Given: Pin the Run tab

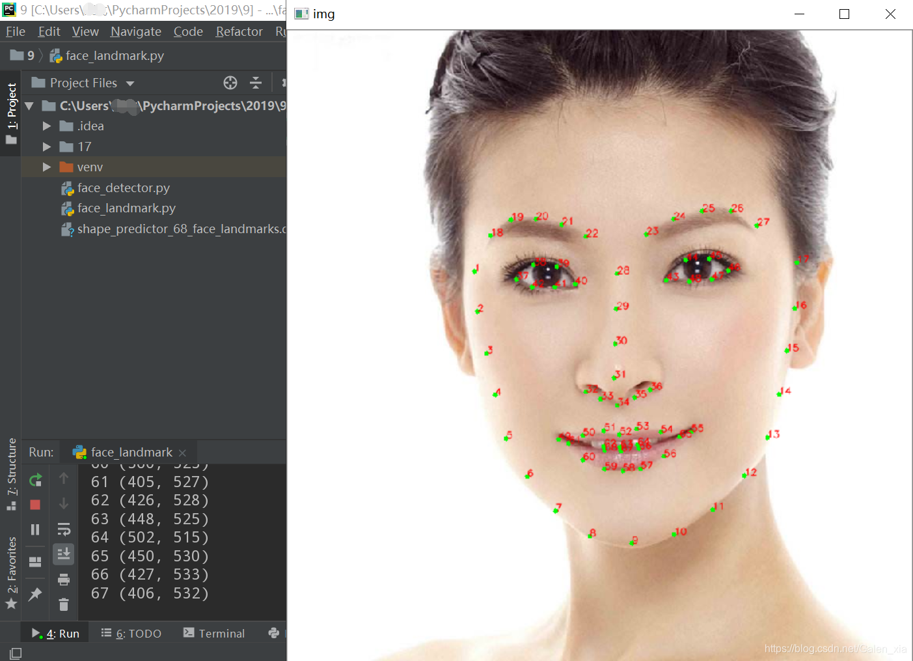Looking at the screenshot, I should [x=35, y=594].
